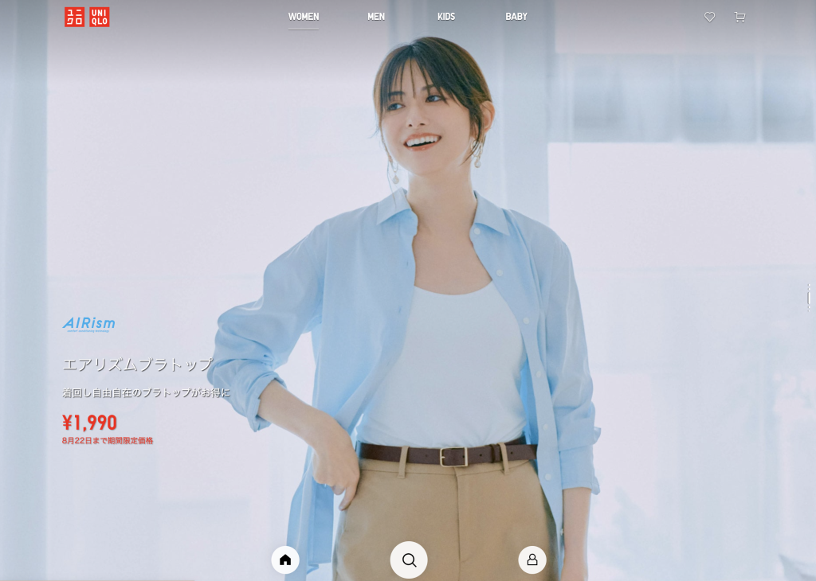
Task: Open the wishlist heart icon
Action: 709,17
